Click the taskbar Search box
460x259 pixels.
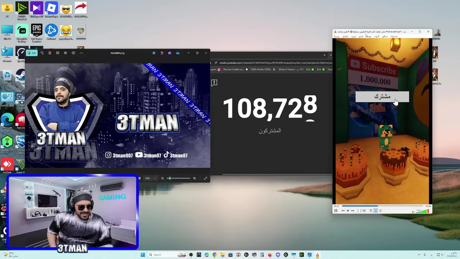pyautogui.click(x=167, y=255)
